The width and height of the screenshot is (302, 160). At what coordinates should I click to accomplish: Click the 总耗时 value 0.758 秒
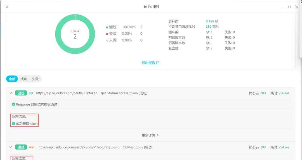212,21
